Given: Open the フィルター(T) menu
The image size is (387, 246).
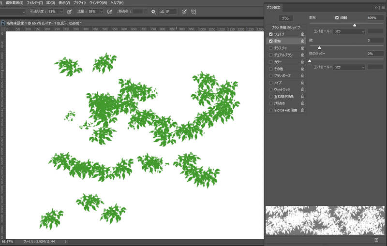Looking at the screenshot, I should tap(35, 3).
